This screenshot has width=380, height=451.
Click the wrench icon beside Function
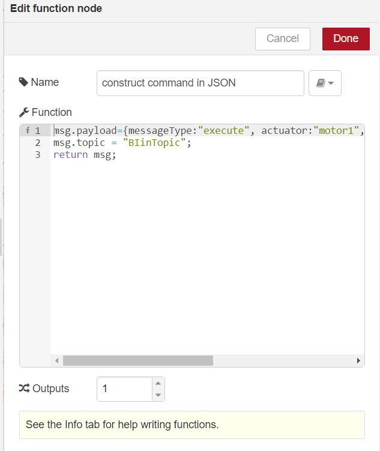24,112
